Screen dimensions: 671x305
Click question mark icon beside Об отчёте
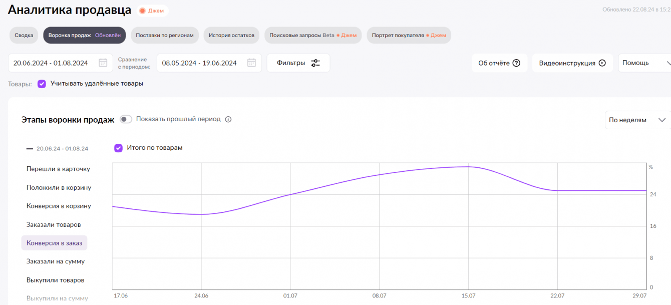(x=516, y=63)
